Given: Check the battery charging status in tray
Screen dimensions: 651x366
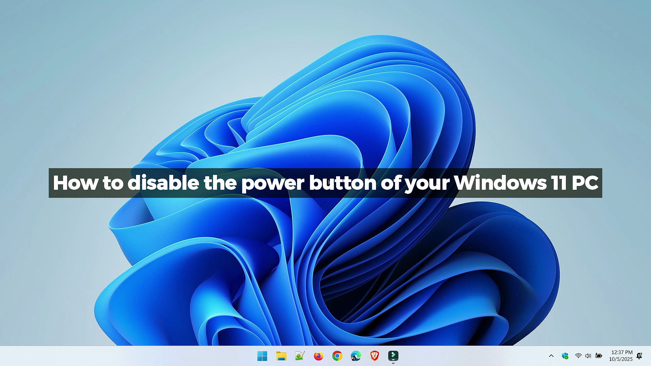Looking at the screenshot, I should pyautogui.click(x=598, y=356).
